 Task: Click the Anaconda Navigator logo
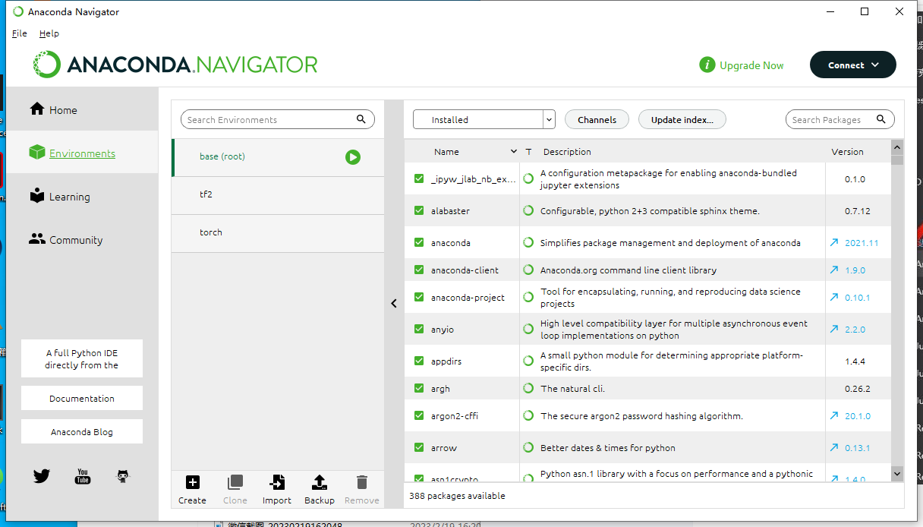(x=175, y=65)
